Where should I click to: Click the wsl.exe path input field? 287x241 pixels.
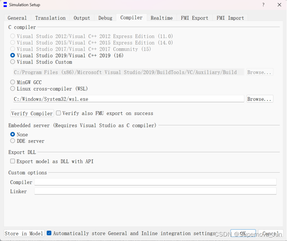point(129,99)
